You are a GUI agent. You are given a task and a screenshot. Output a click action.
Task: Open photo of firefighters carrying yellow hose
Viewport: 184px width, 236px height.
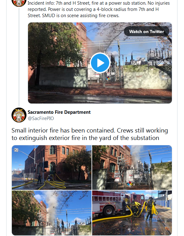[x=132, y=213]
